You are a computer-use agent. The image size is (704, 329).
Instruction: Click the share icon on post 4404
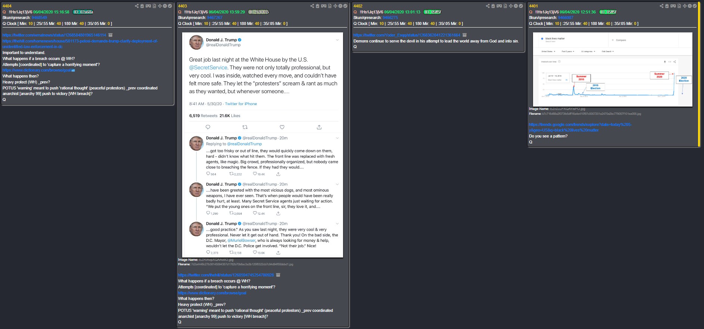[137, 6]
